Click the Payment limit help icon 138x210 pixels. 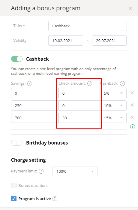pyautogui.click(x=41, y=171)
